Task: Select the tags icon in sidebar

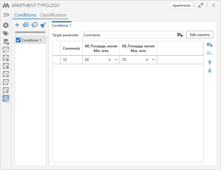Action: pos(6,33)
